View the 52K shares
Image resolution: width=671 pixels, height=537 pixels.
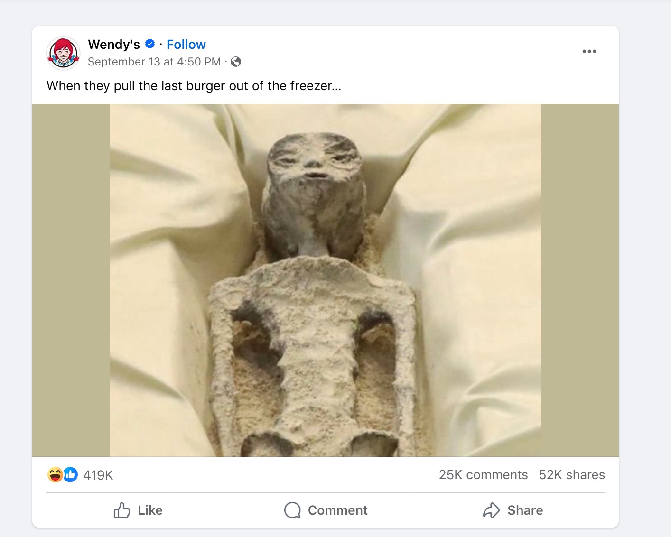(x=571, y=475)
